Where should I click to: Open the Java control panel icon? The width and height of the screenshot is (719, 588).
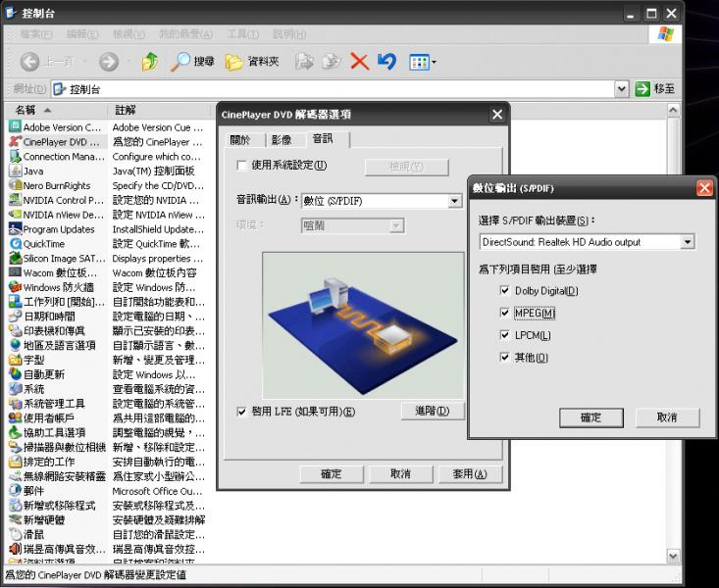point(15,171)
